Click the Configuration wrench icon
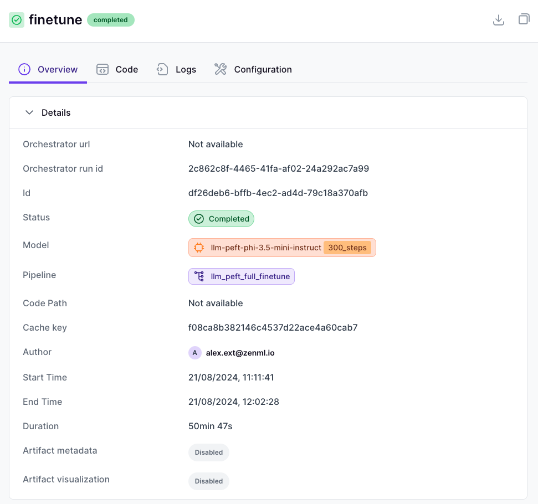The height and width of the screenshot is (504, 538). (x=220, y=69)
